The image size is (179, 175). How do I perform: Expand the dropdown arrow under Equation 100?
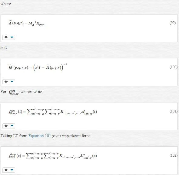point(12,82)
